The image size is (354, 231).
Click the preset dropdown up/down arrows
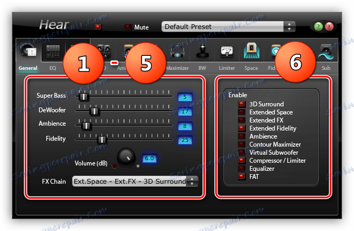289,27
